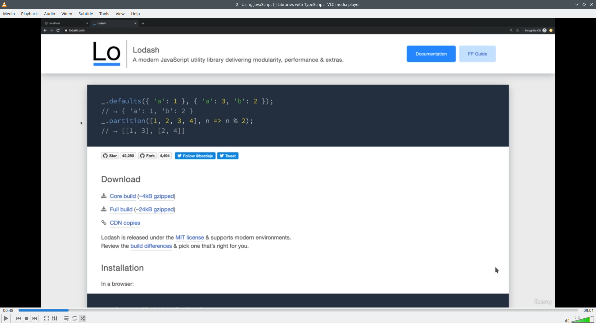Click the new tab plus icon

tap(143, 23)
